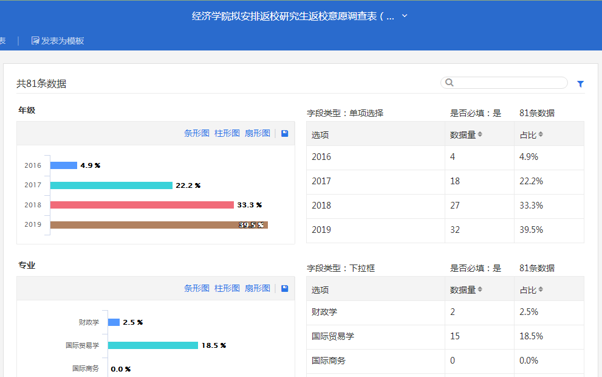Click the blue filter funnel icon
This screenshot has height=377, width=602.
point(580,84)
